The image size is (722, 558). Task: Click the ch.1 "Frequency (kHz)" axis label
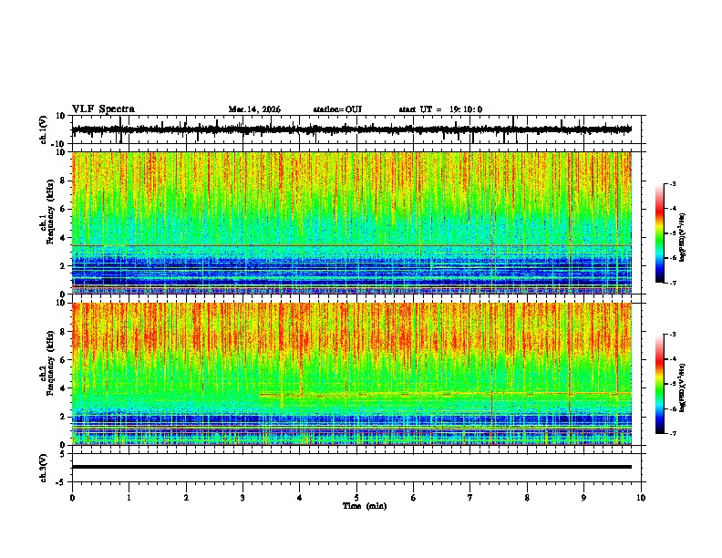(x=50, y=212)
